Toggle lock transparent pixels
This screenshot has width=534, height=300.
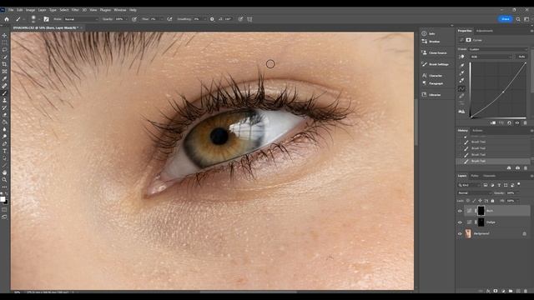click(x=468, y=201)
